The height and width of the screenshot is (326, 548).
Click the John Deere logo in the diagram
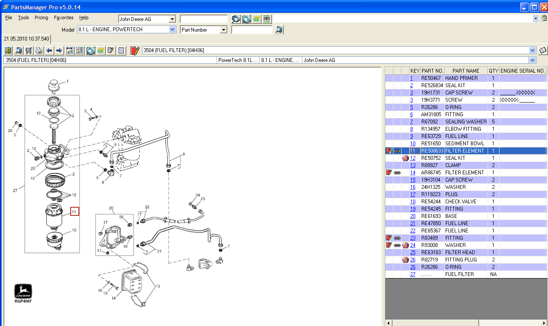[23, 291]
